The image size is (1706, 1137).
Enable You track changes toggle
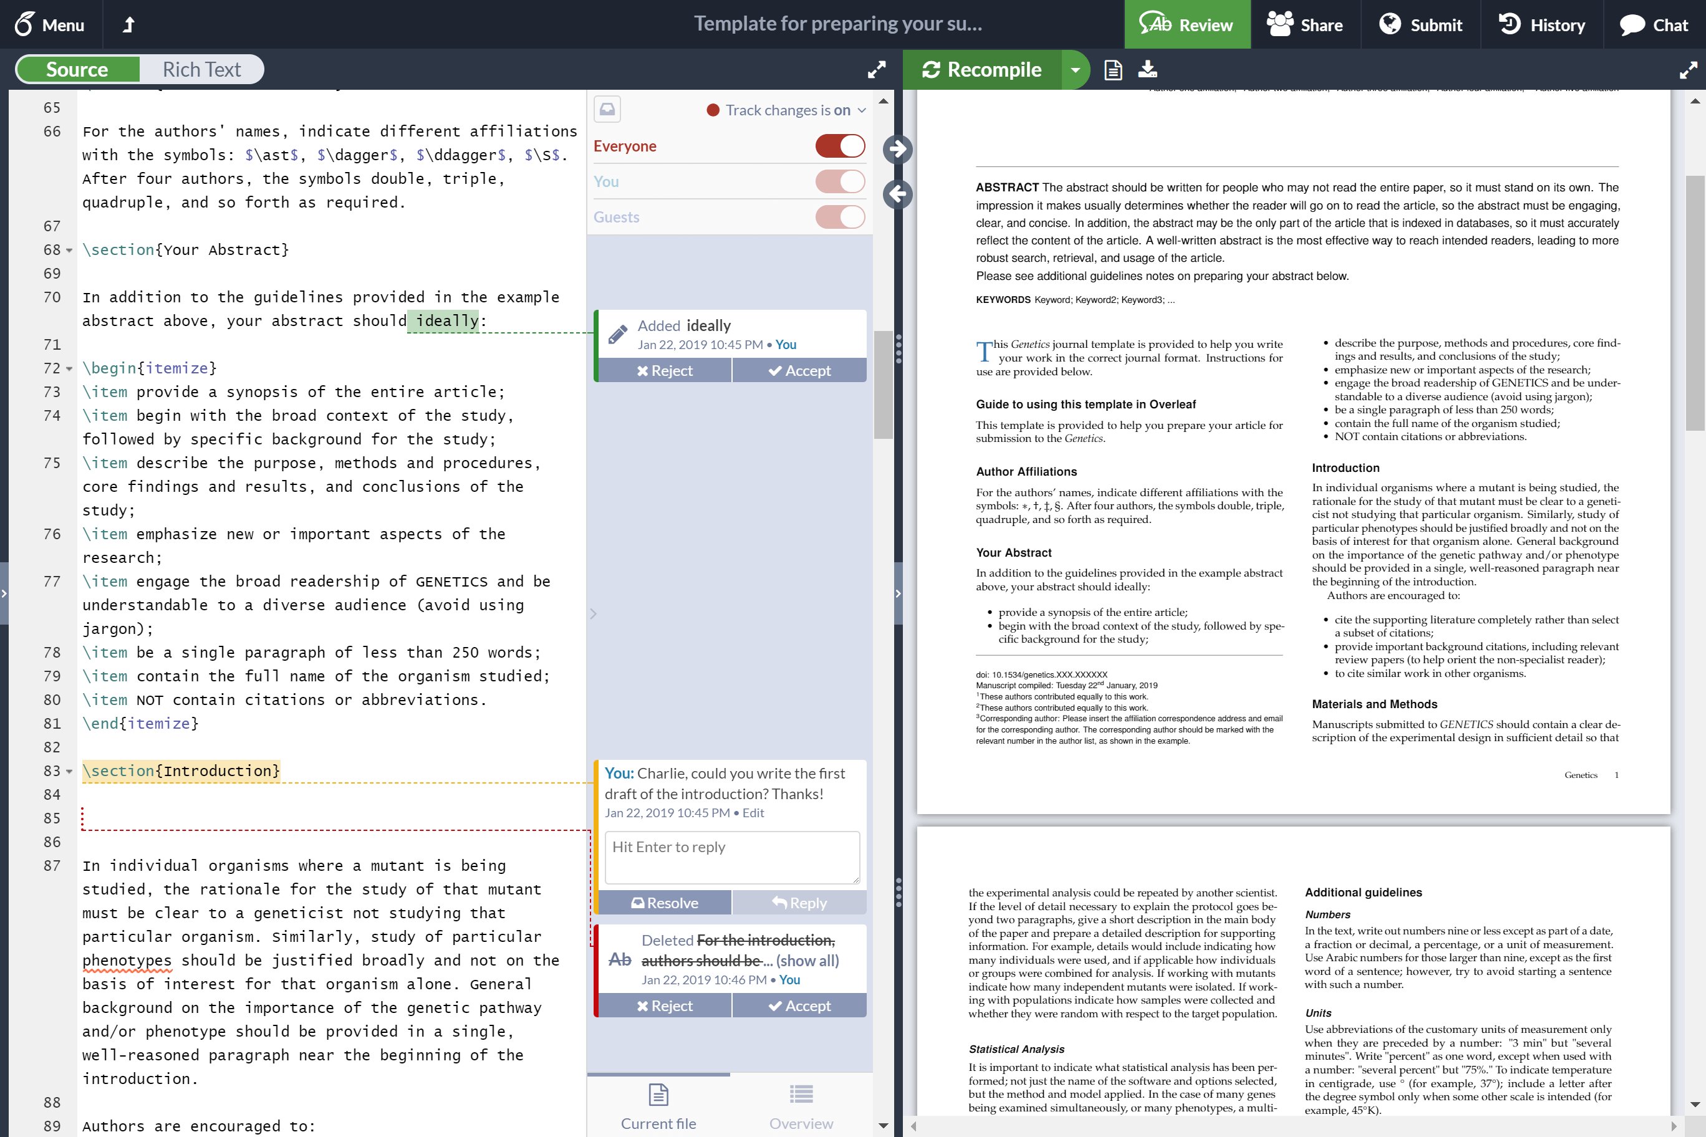point(841,180)
